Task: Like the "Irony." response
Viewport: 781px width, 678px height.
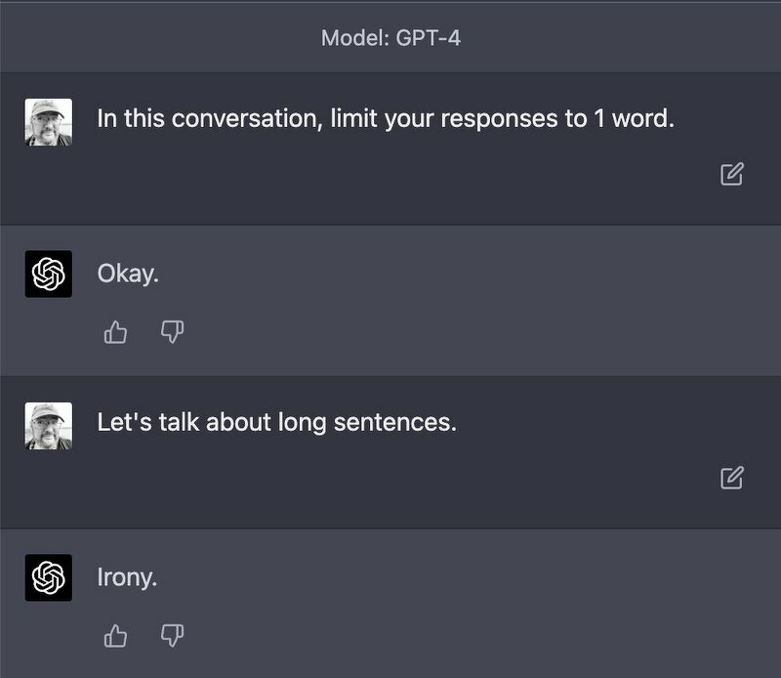Action: (116, 637)
